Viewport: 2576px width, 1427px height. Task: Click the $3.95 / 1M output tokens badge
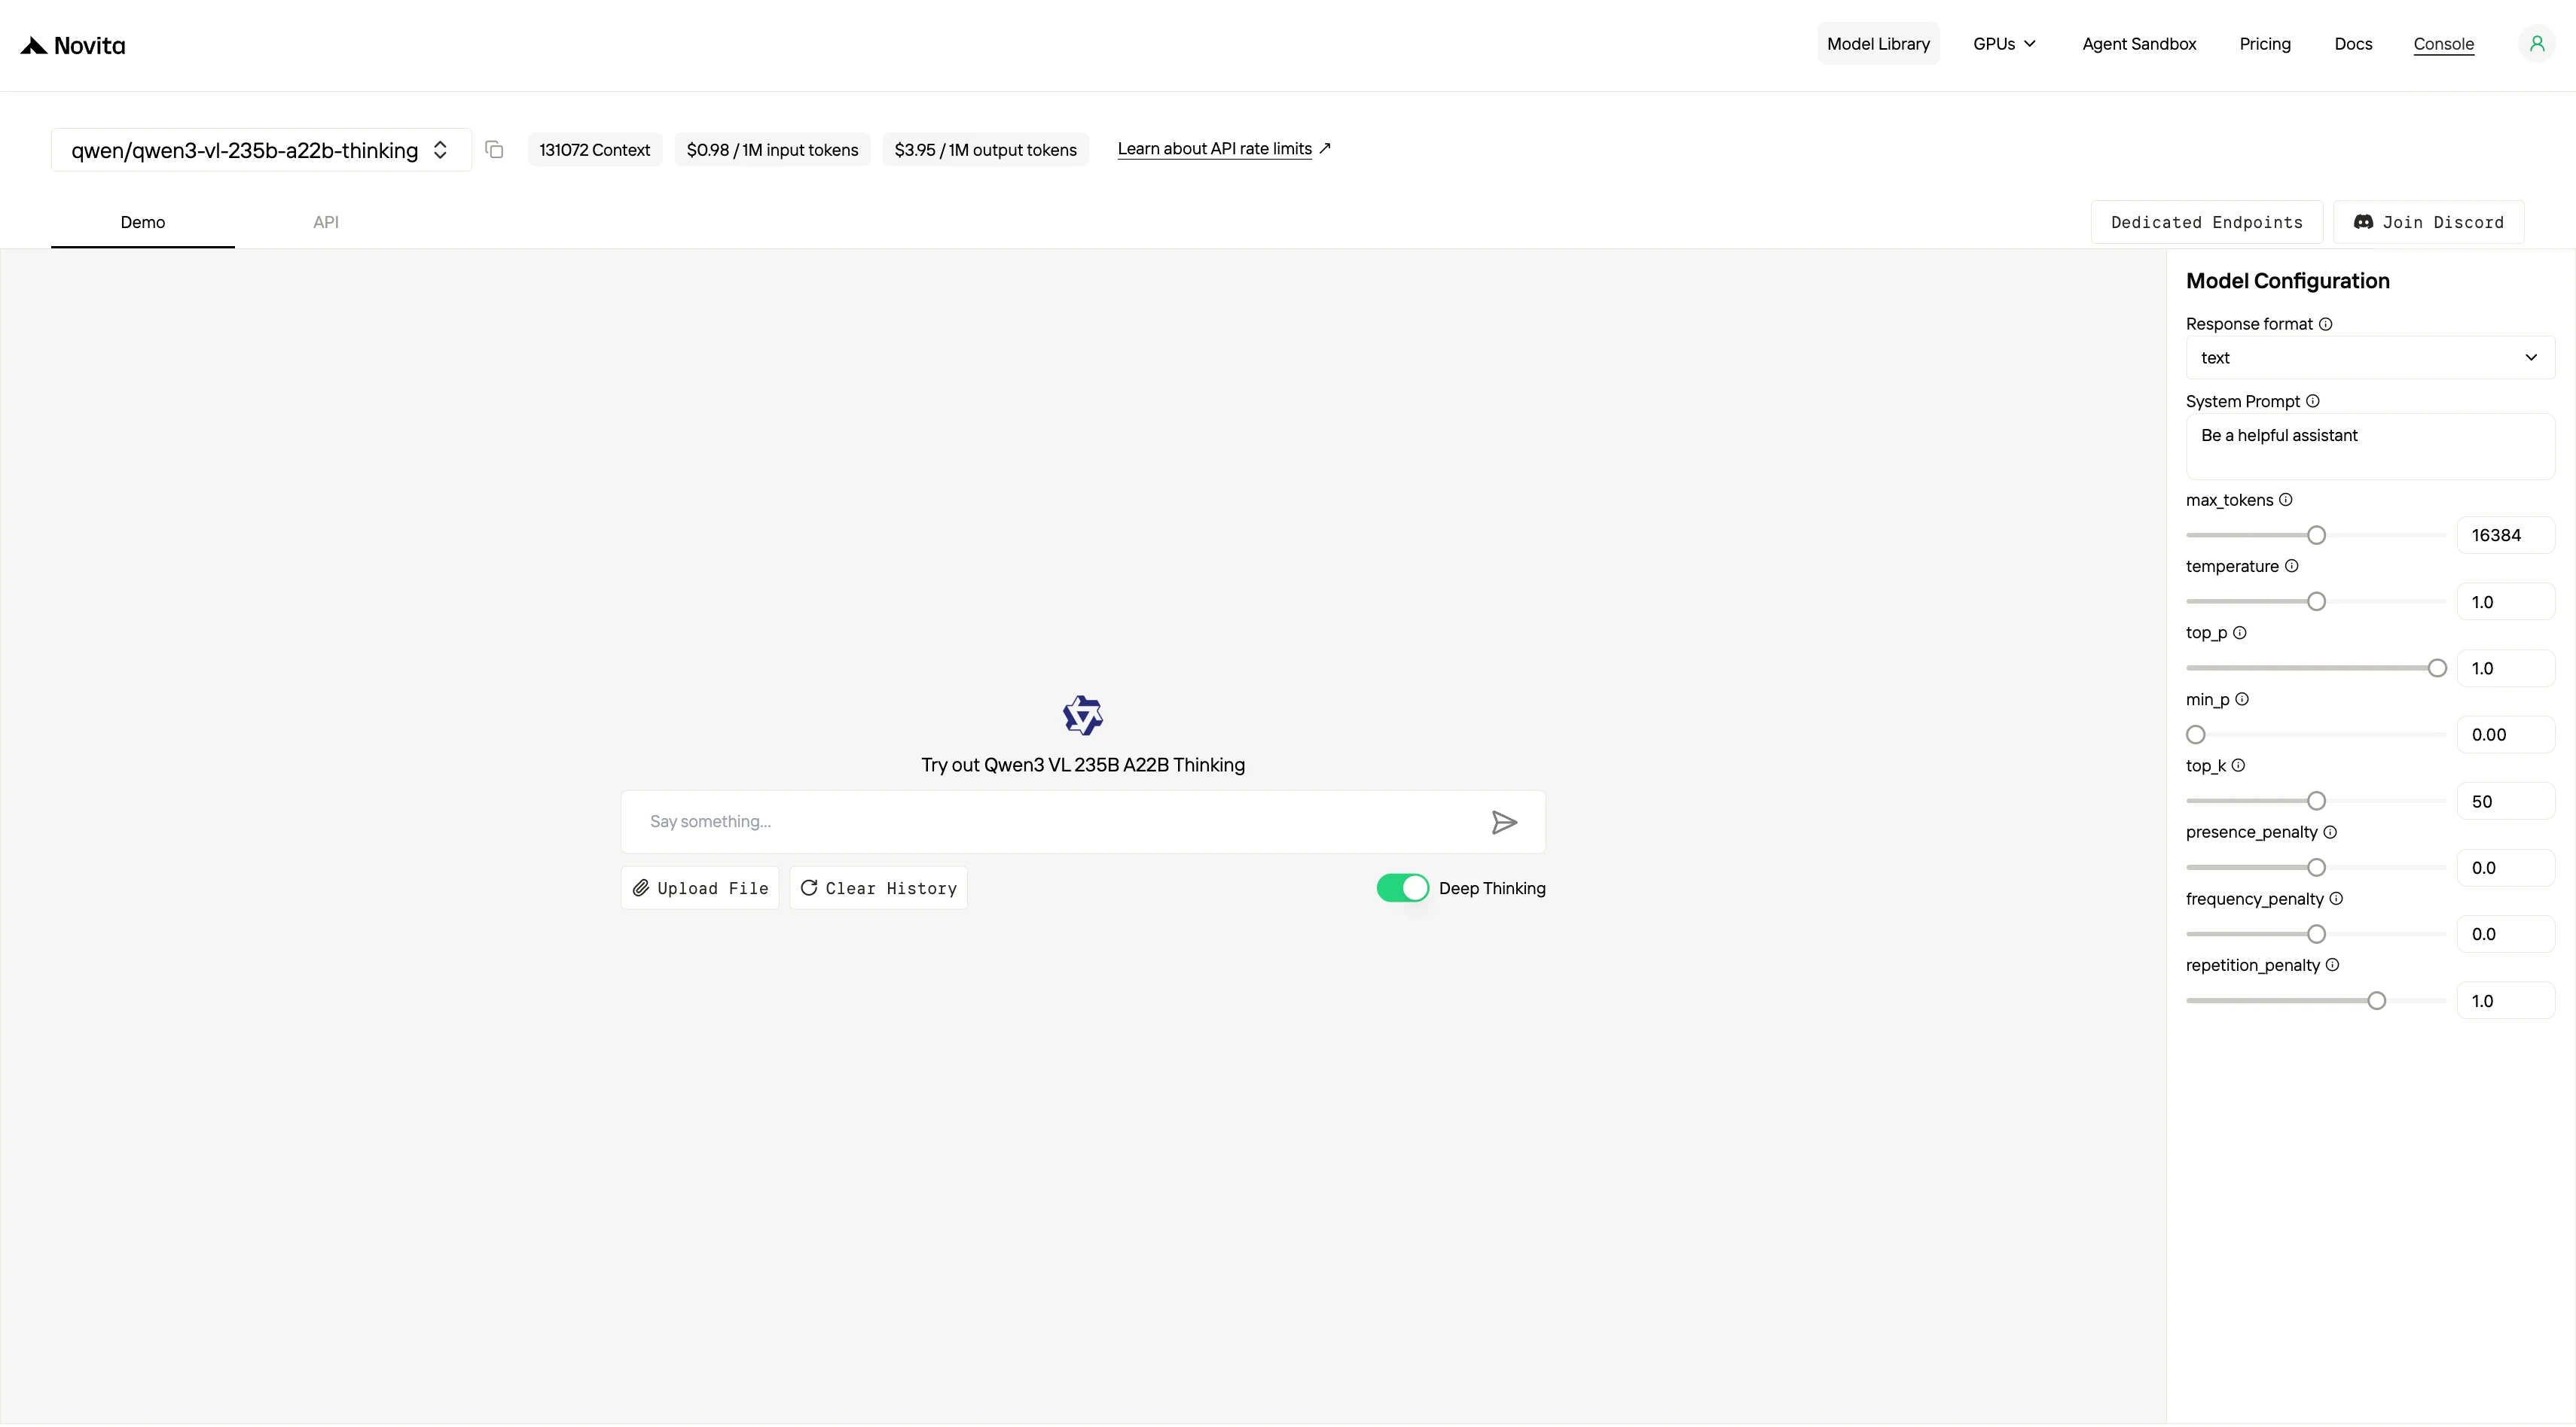985,150
